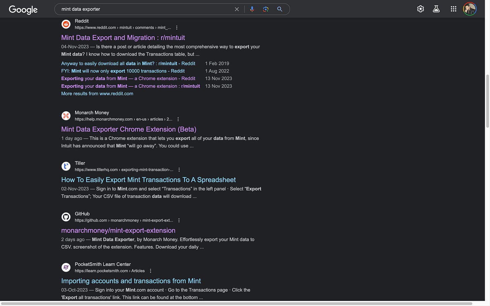
Task: Open 'FYI: Mint will now only export 10000 transactions'
Action: [x=123, y=71]
